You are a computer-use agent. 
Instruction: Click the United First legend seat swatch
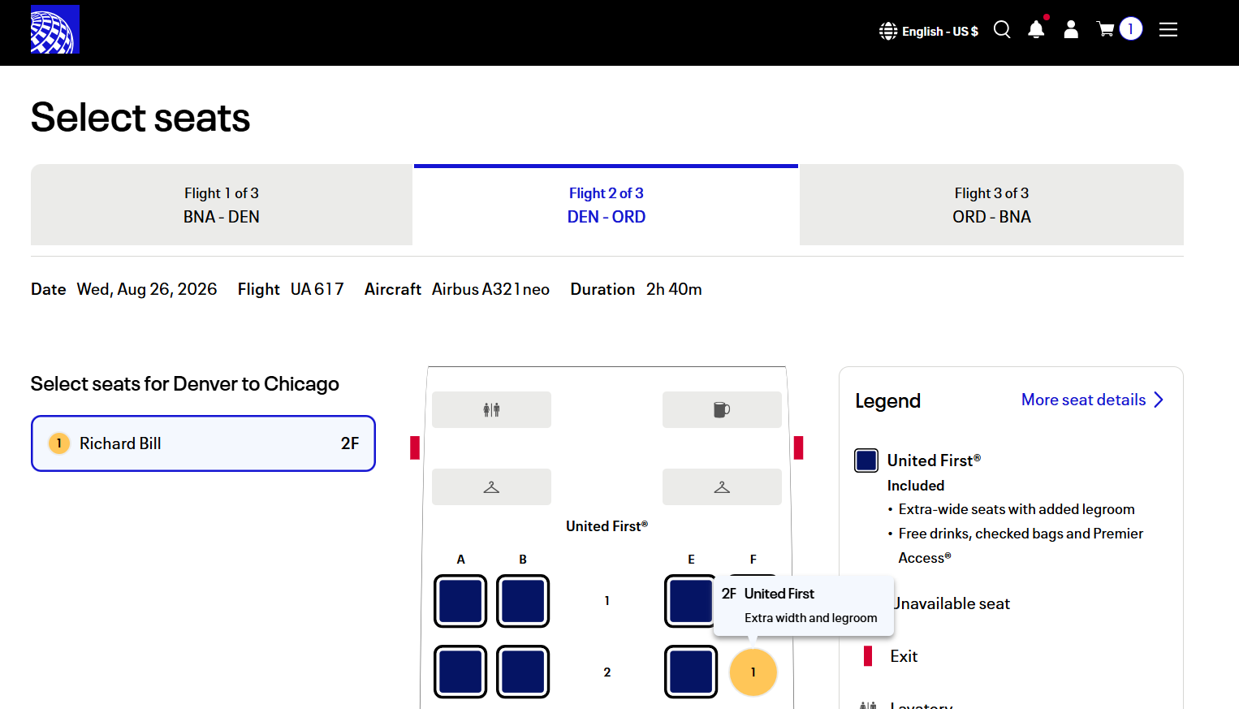coord(866,460)
